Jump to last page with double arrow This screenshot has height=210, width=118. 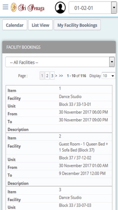coord(61,76)
